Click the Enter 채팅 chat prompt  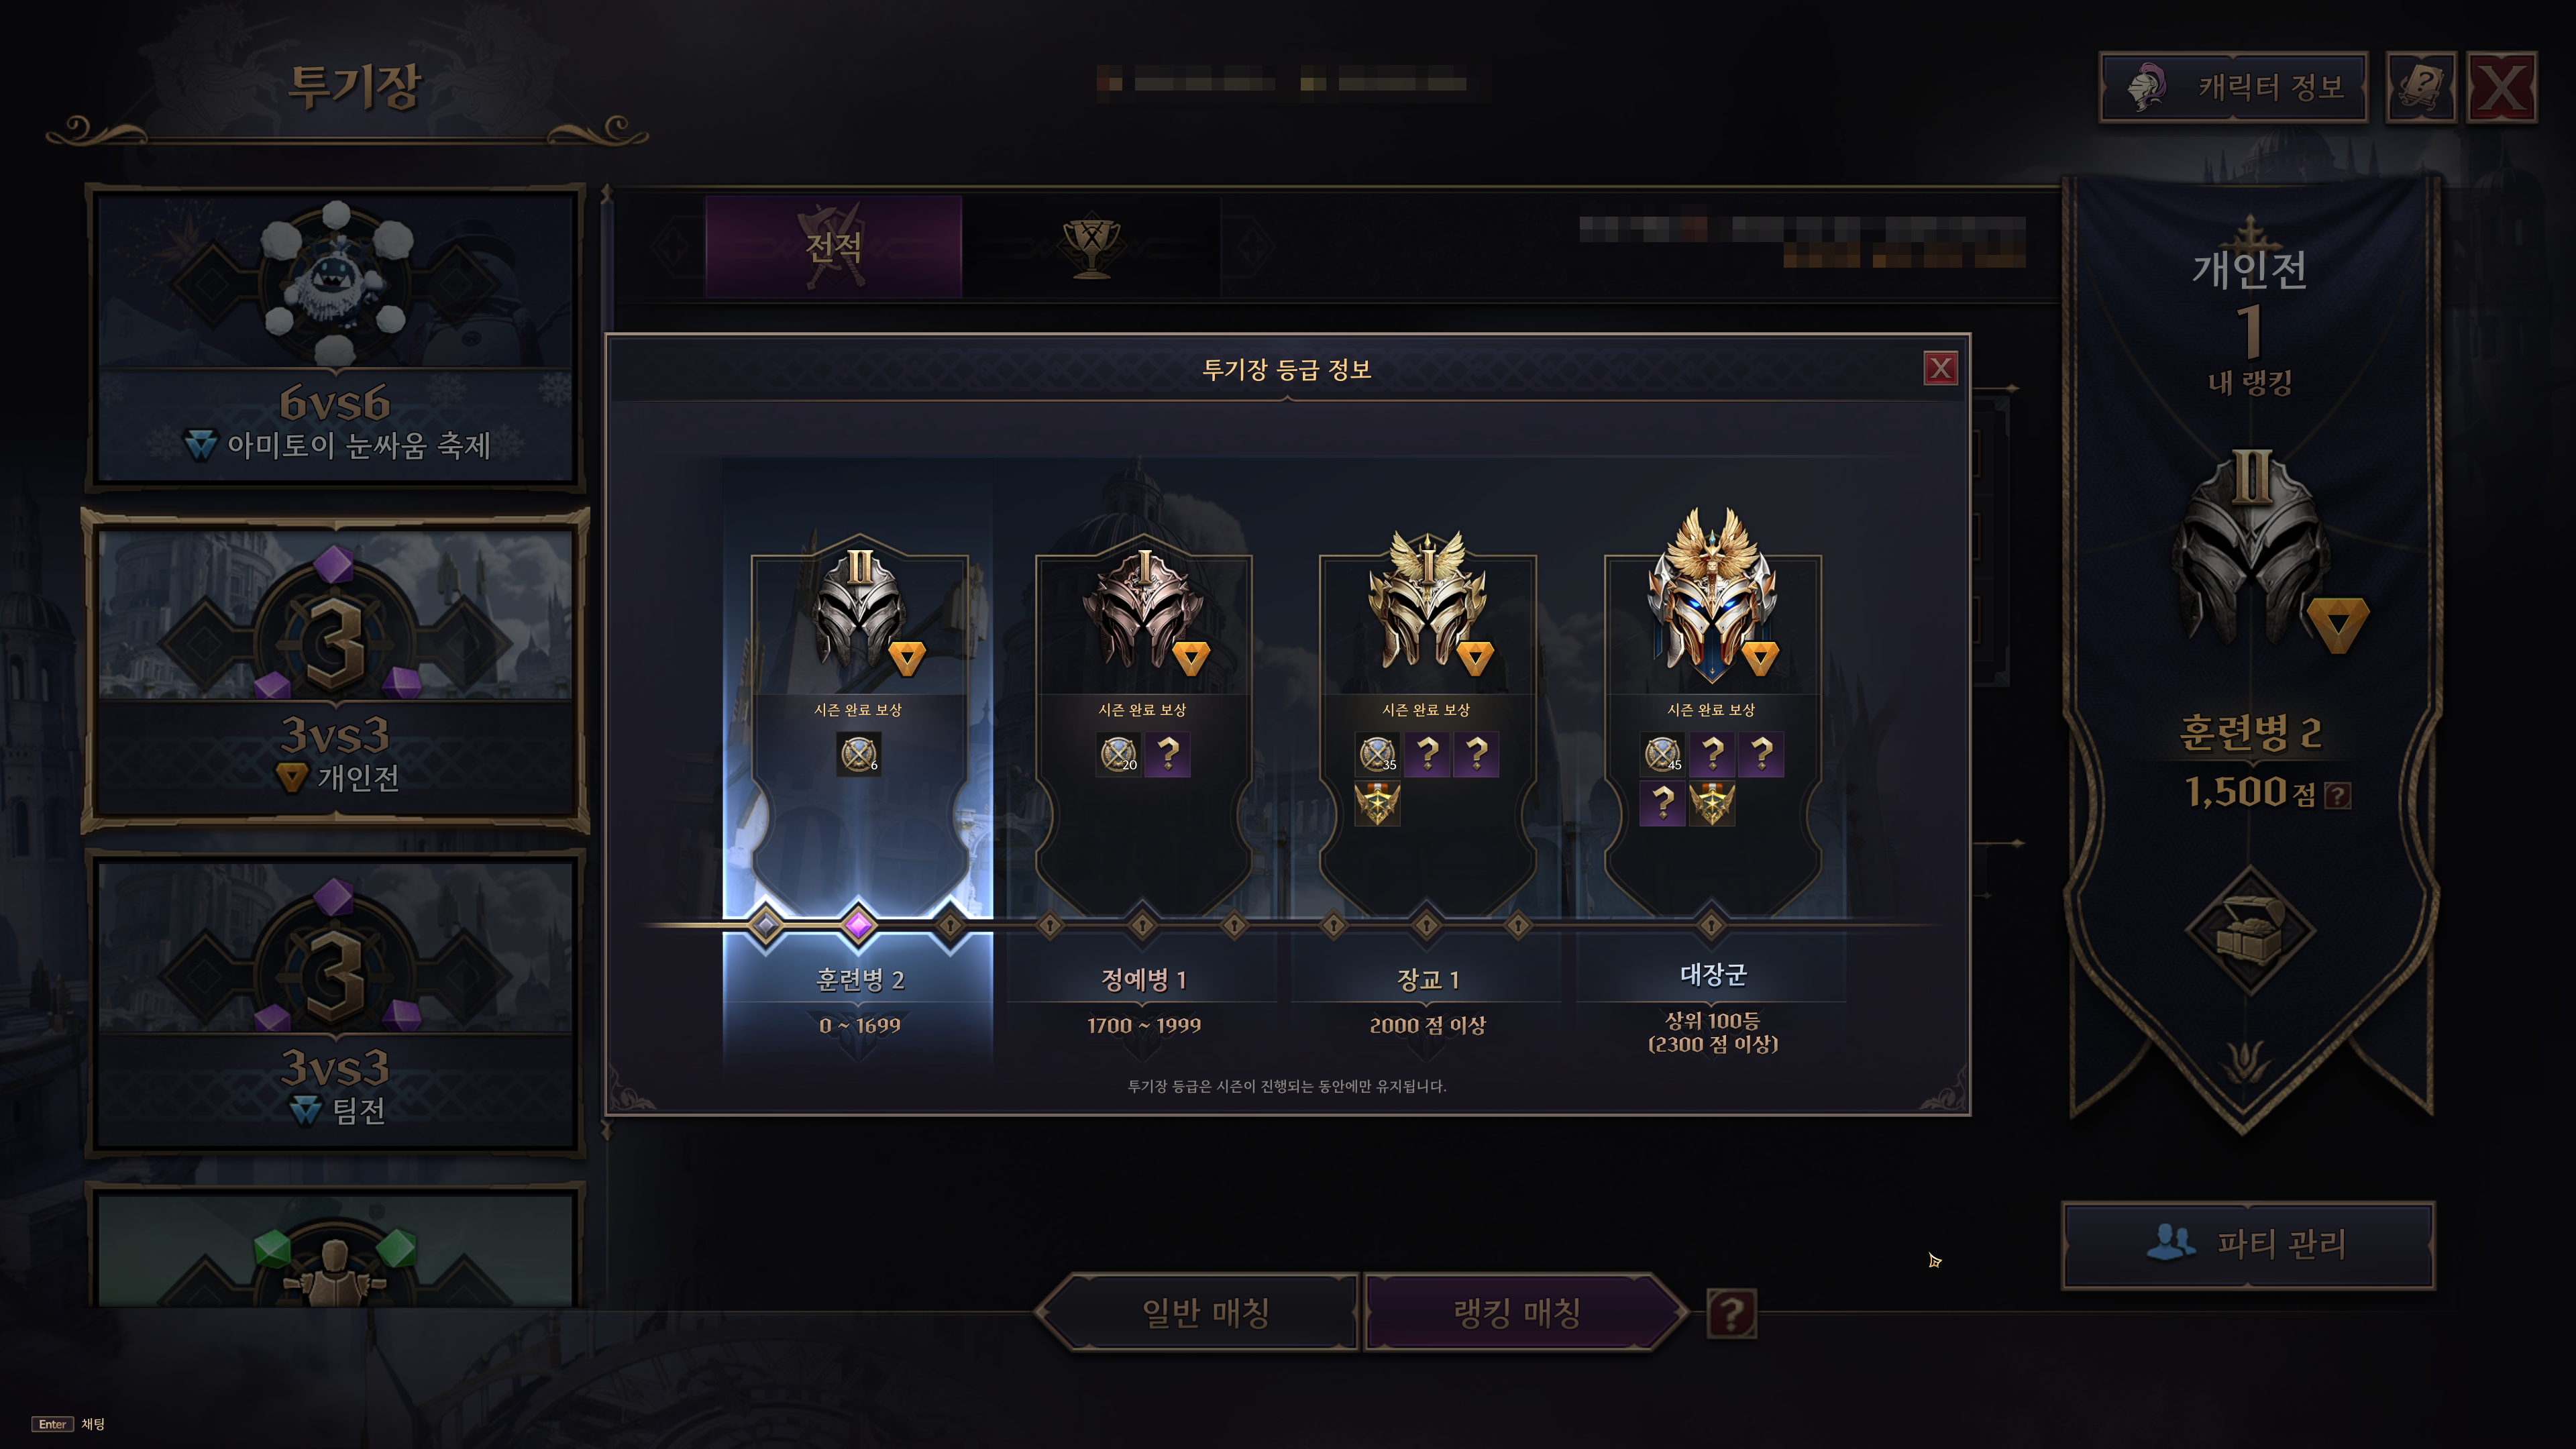(x=69, y=1423)
